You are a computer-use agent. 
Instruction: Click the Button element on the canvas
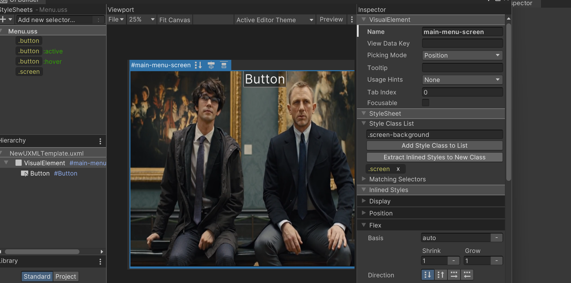[265, 79]
